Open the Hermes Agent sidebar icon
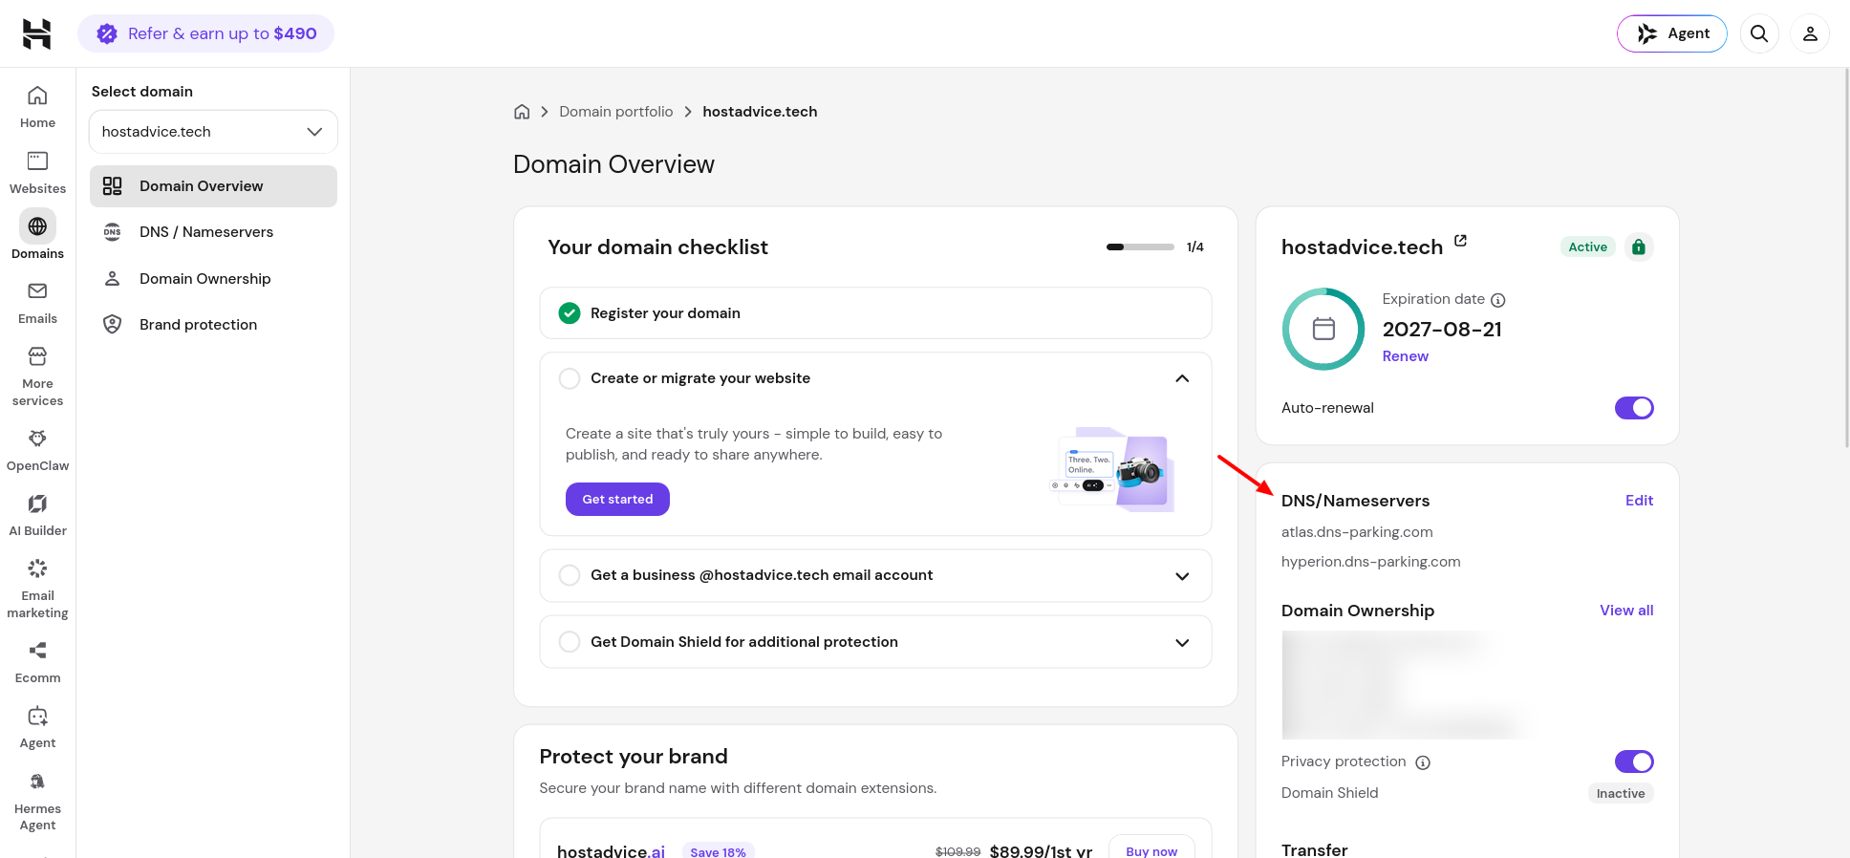 (37, 782)
